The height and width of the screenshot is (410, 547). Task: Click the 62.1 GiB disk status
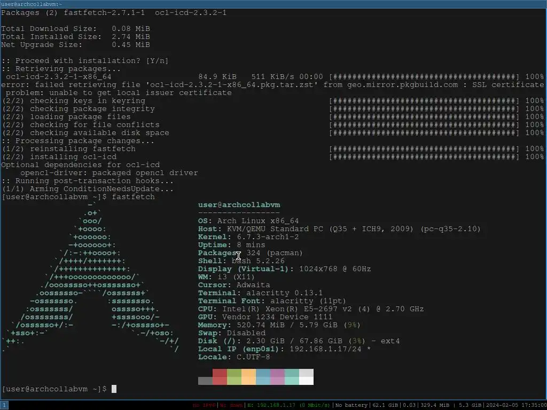tap(385, 405)
